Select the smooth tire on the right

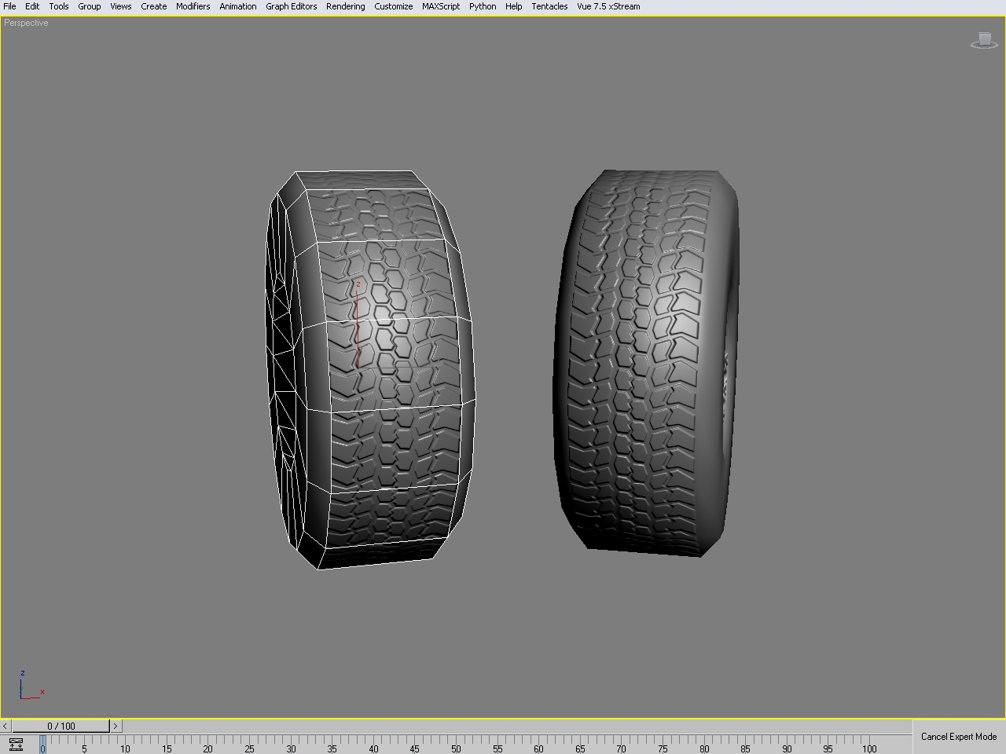coord(644,361)
